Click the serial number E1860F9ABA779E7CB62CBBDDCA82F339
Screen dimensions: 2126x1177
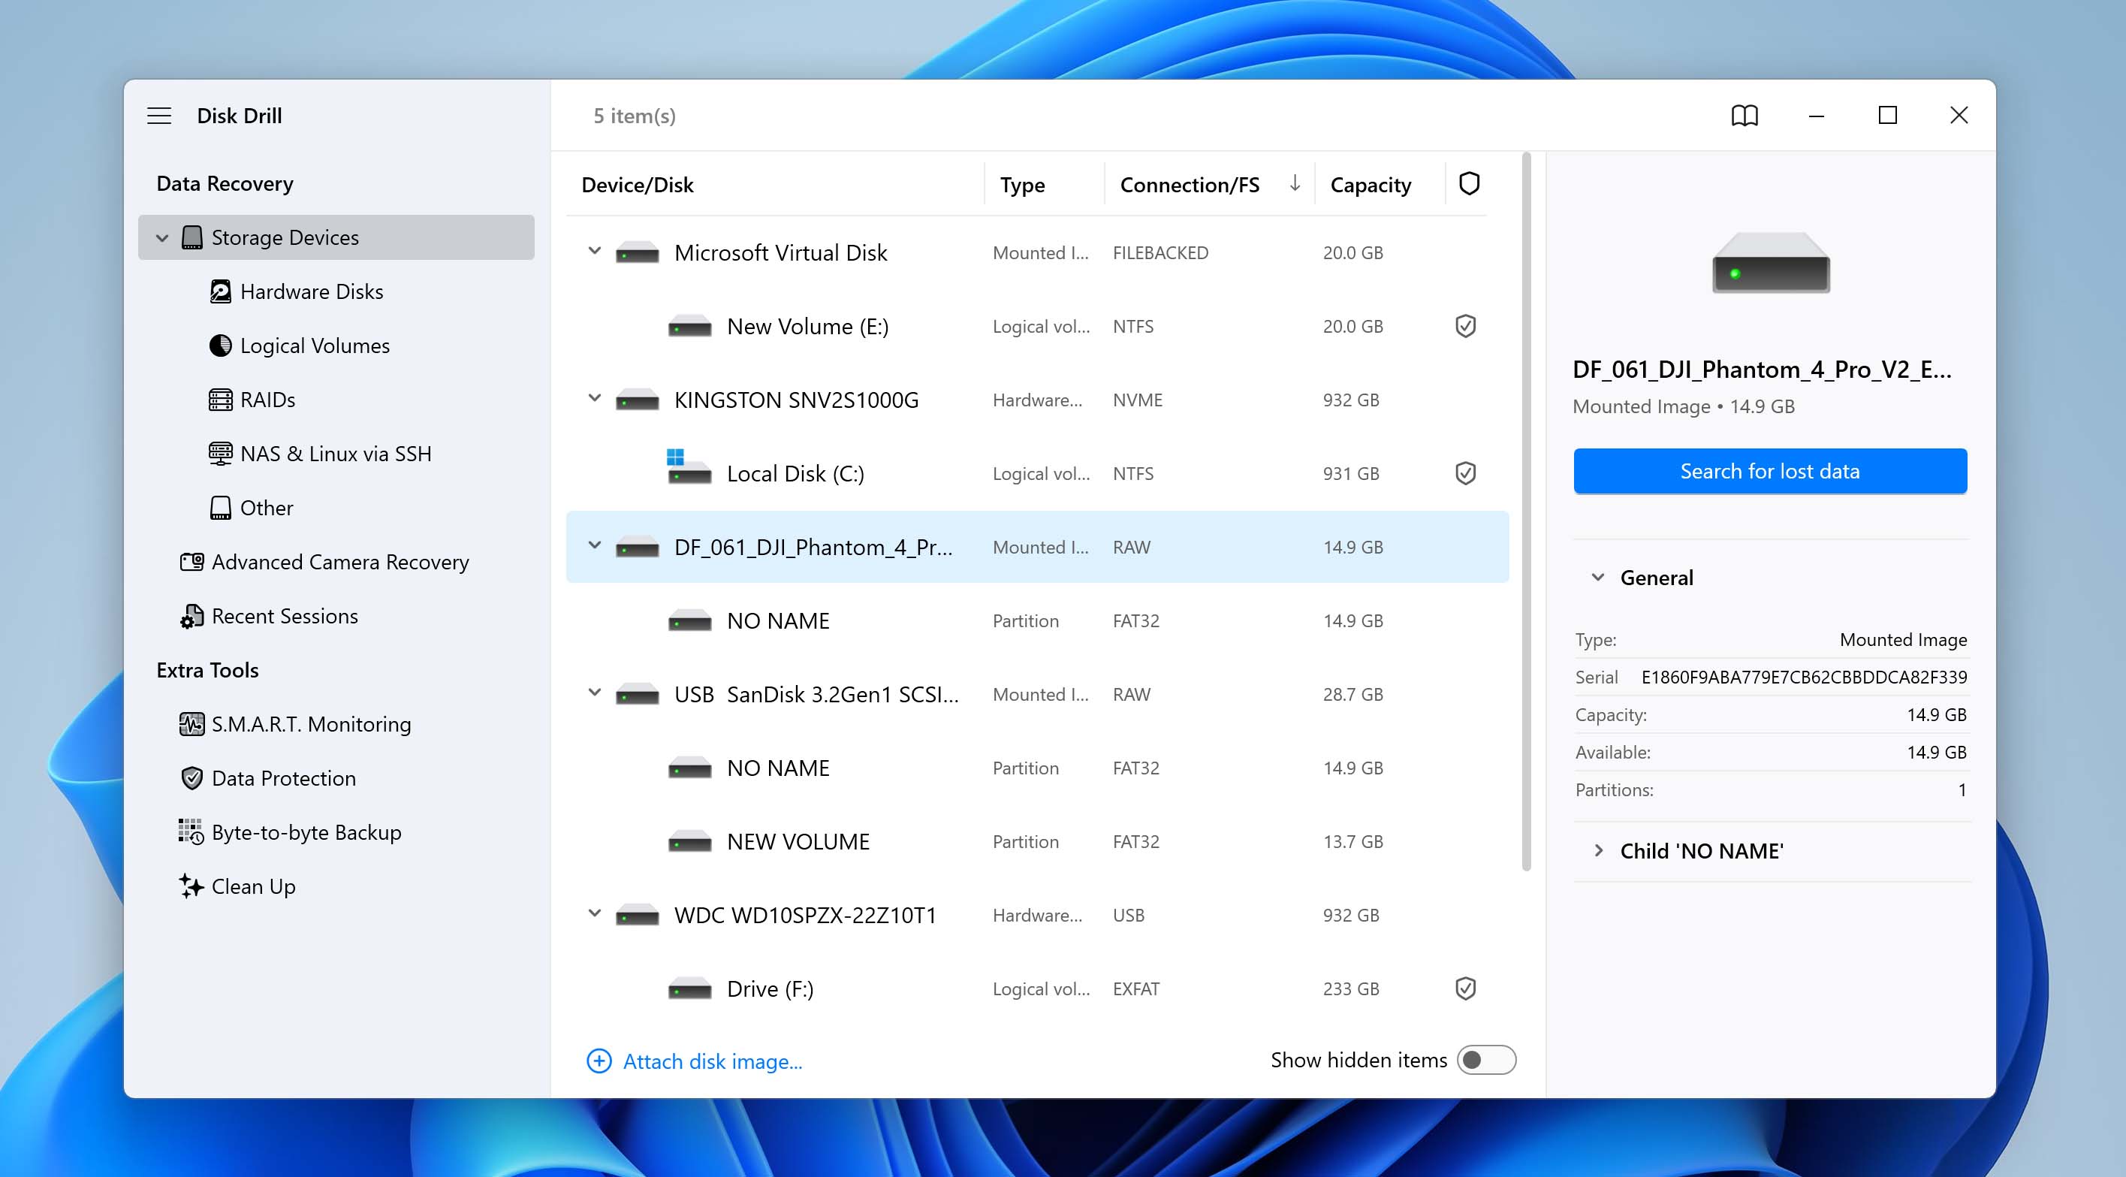click(x=1803, y=677)
